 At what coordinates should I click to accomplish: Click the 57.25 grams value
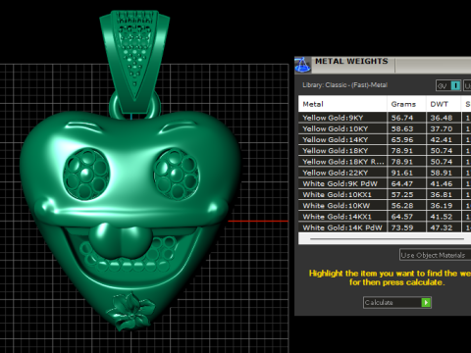point(402,195)
